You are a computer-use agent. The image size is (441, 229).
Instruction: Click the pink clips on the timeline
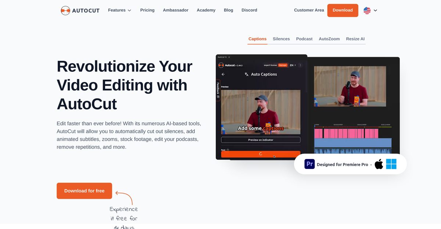coord(346,133)
